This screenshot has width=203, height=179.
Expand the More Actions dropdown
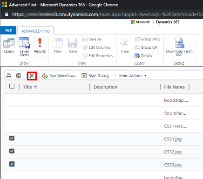(x=133, y=76)
